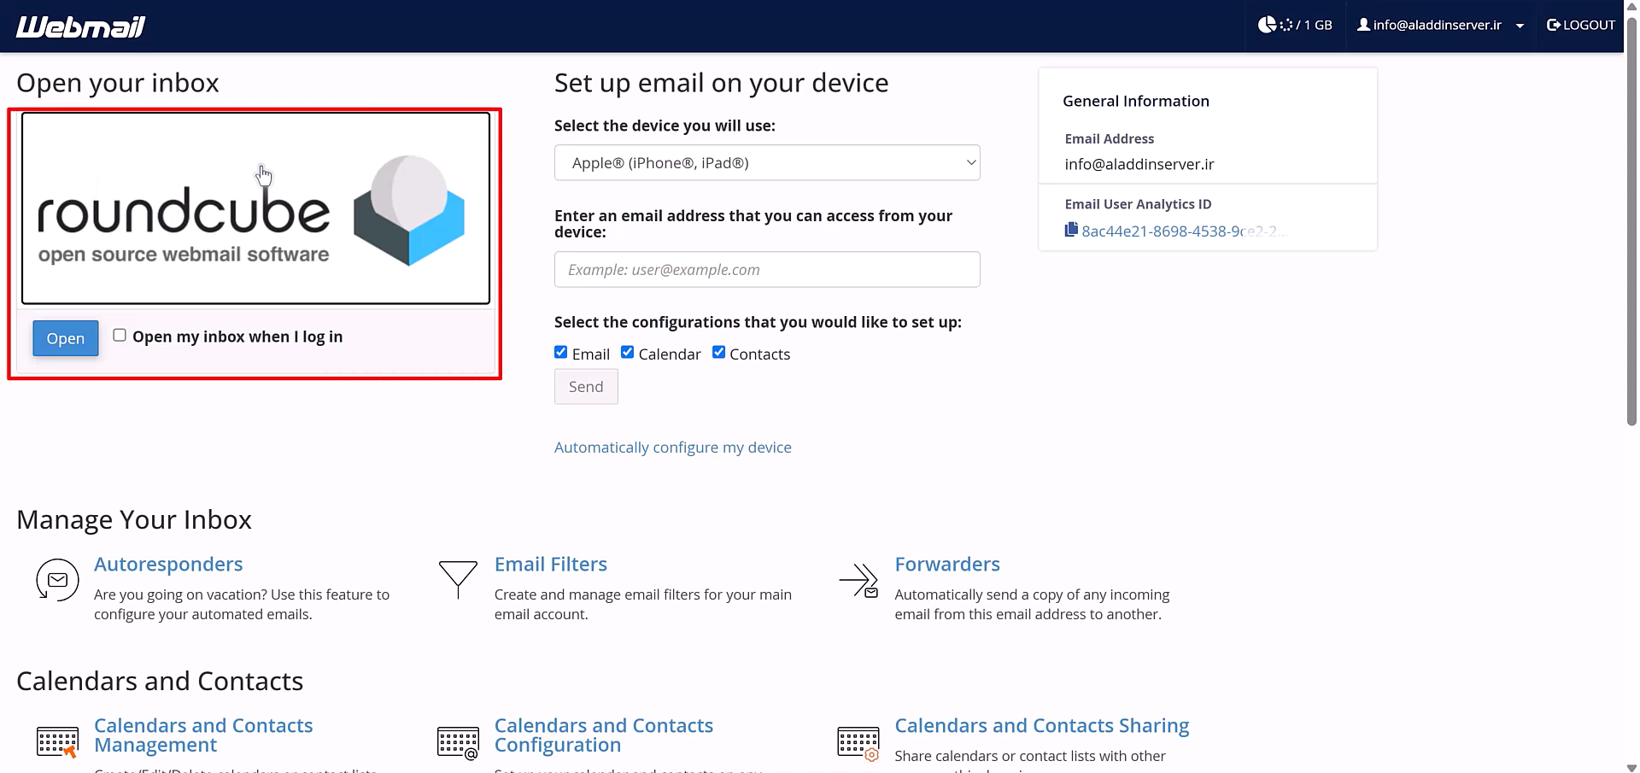Image resolution: width=1640 pixels, height=773 pixels.
Task: Open the Forwarders link
Action: [947, 565]
